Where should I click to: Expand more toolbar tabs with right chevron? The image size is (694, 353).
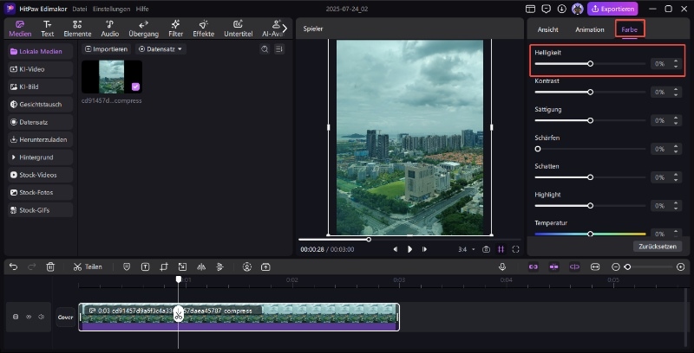coord(285,29)
